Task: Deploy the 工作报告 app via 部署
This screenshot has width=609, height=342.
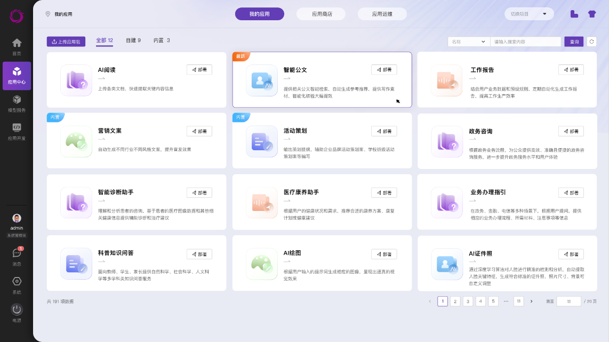Action: tap(571, 70)
